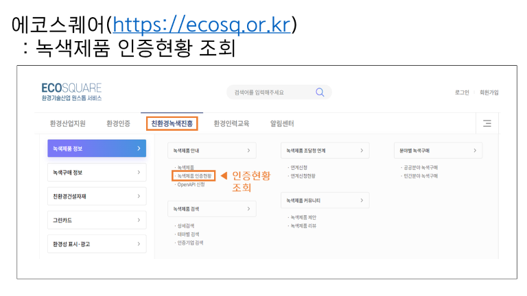Click the 녹색제품 sub-link under 녹색제품 안내
527x296 pixels.
click(x=185, y=167)
